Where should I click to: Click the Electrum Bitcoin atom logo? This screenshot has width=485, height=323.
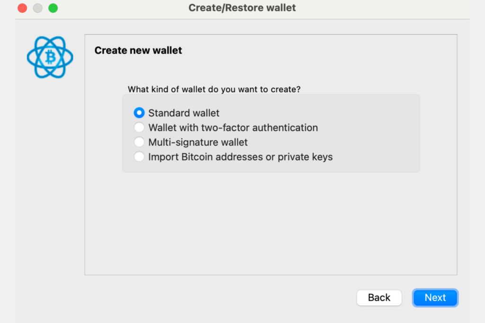[x=50, y=57]
